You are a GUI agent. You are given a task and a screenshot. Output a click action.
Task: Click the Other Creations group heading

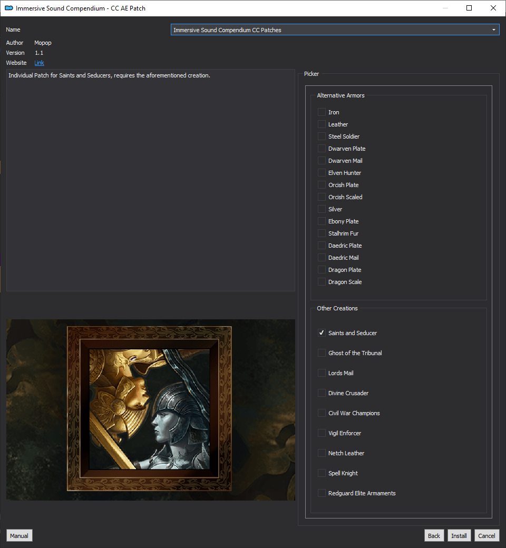point(337,308)
